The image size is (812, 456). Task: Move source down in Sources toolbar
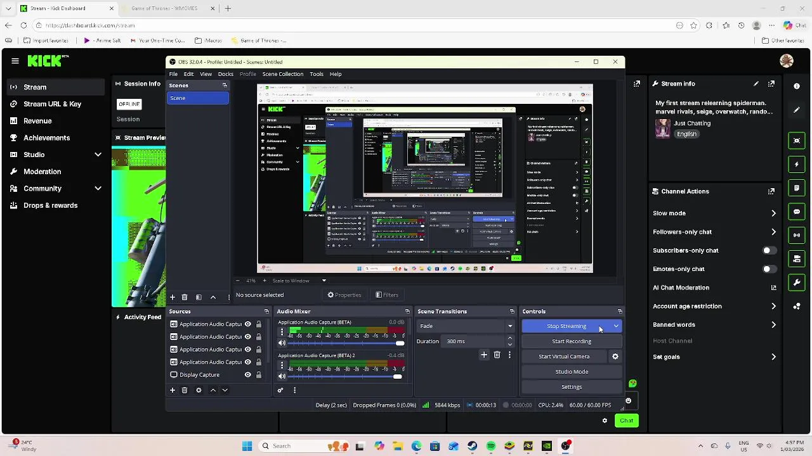tap(225, 390)
